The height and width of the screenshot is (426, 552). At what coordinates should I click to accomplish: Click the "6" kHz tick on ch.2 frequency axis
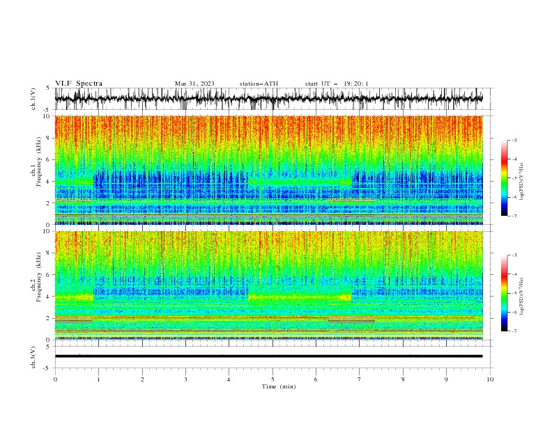[x=49, y=275]
